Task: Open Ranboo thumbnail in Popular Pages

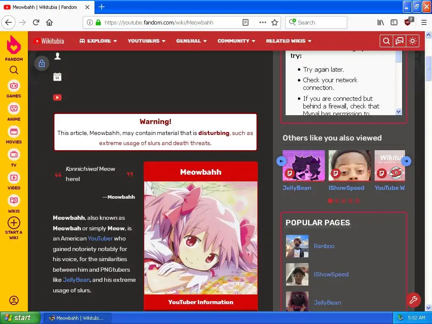Action: tap(297, 246)
